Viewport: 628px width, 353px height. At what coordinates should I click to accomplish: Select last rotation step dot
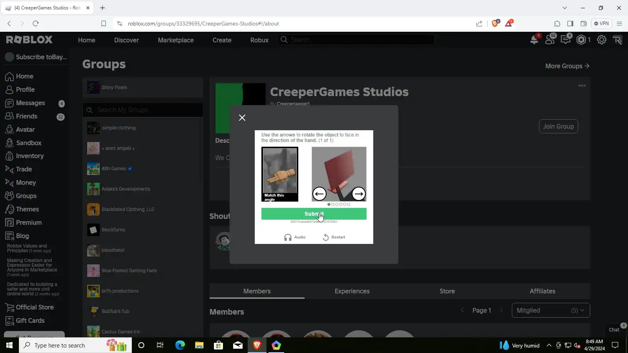(349, 204)
